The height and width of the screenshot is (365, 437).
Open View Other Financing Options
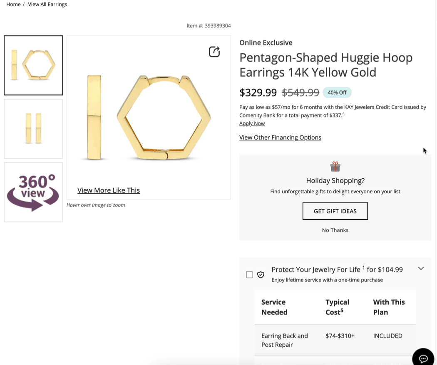pyautogui.click(x=280, y=137)
